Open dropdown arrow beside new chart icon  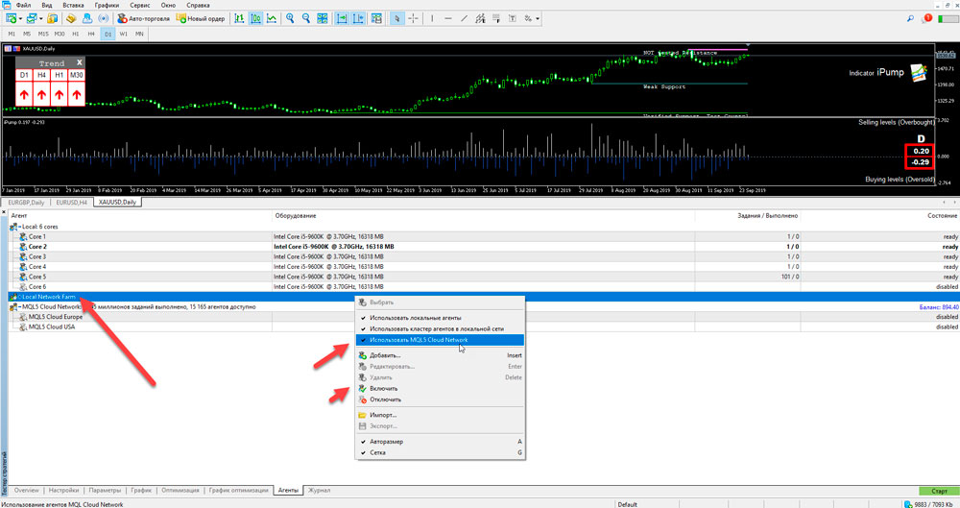(x=20, y=19)
